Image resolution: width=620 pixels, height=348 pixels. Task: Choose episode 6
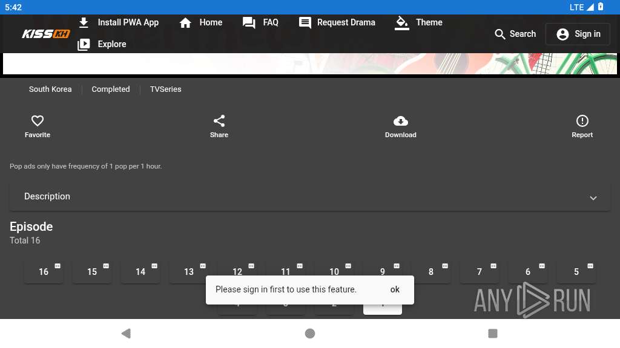[528, 272]
